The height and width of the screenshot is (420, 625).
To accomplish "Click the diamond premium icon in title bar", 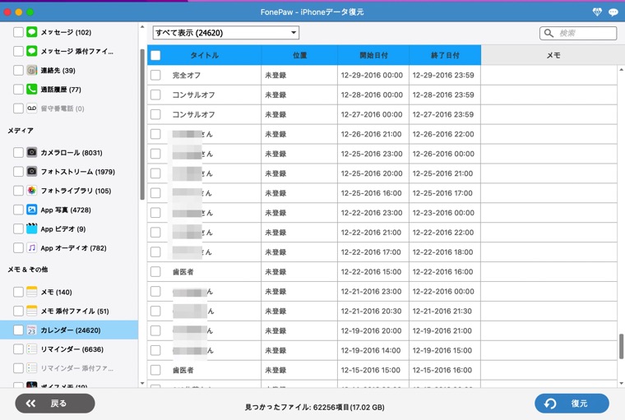I will 597,12.
